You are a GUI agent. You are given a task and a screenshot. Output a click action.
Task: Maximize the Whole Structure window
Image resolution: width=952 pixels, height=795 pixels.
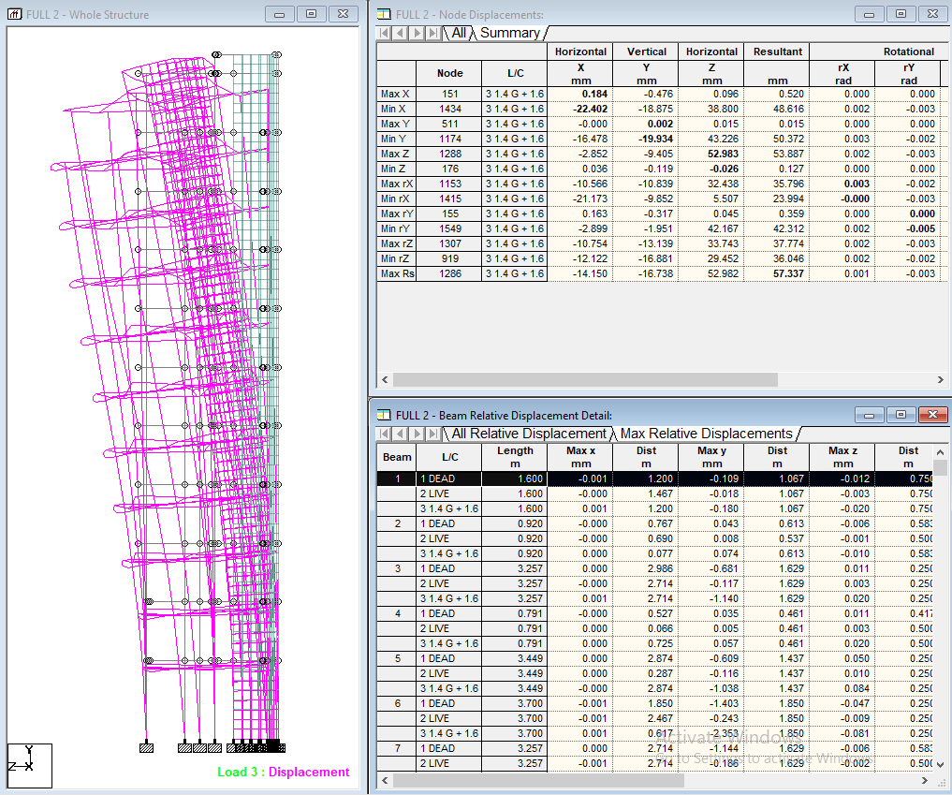(x=312, y=14)
